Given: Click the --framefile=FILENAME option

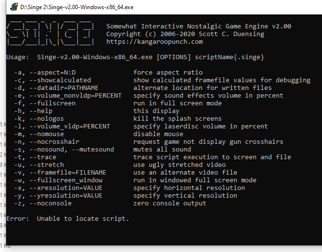Looking at the screenshot, I should point(68,173).
